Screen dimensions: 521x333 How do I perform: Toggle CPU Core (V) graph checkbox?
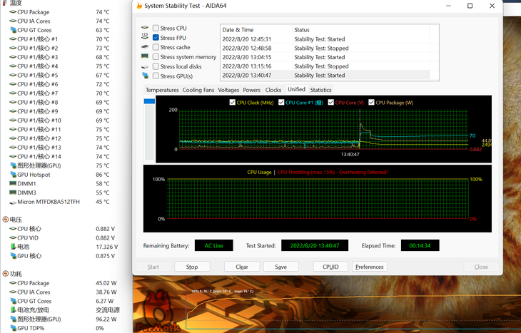(330, 102)
